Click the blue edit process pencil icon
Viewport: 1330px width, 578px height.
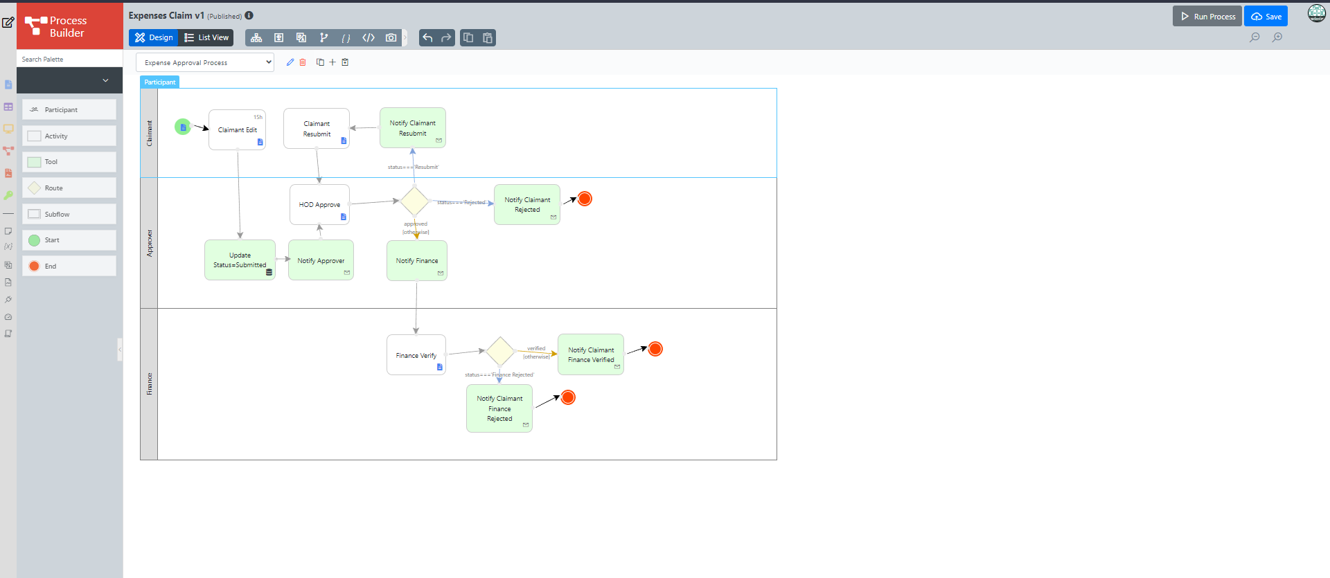[290, 62]
